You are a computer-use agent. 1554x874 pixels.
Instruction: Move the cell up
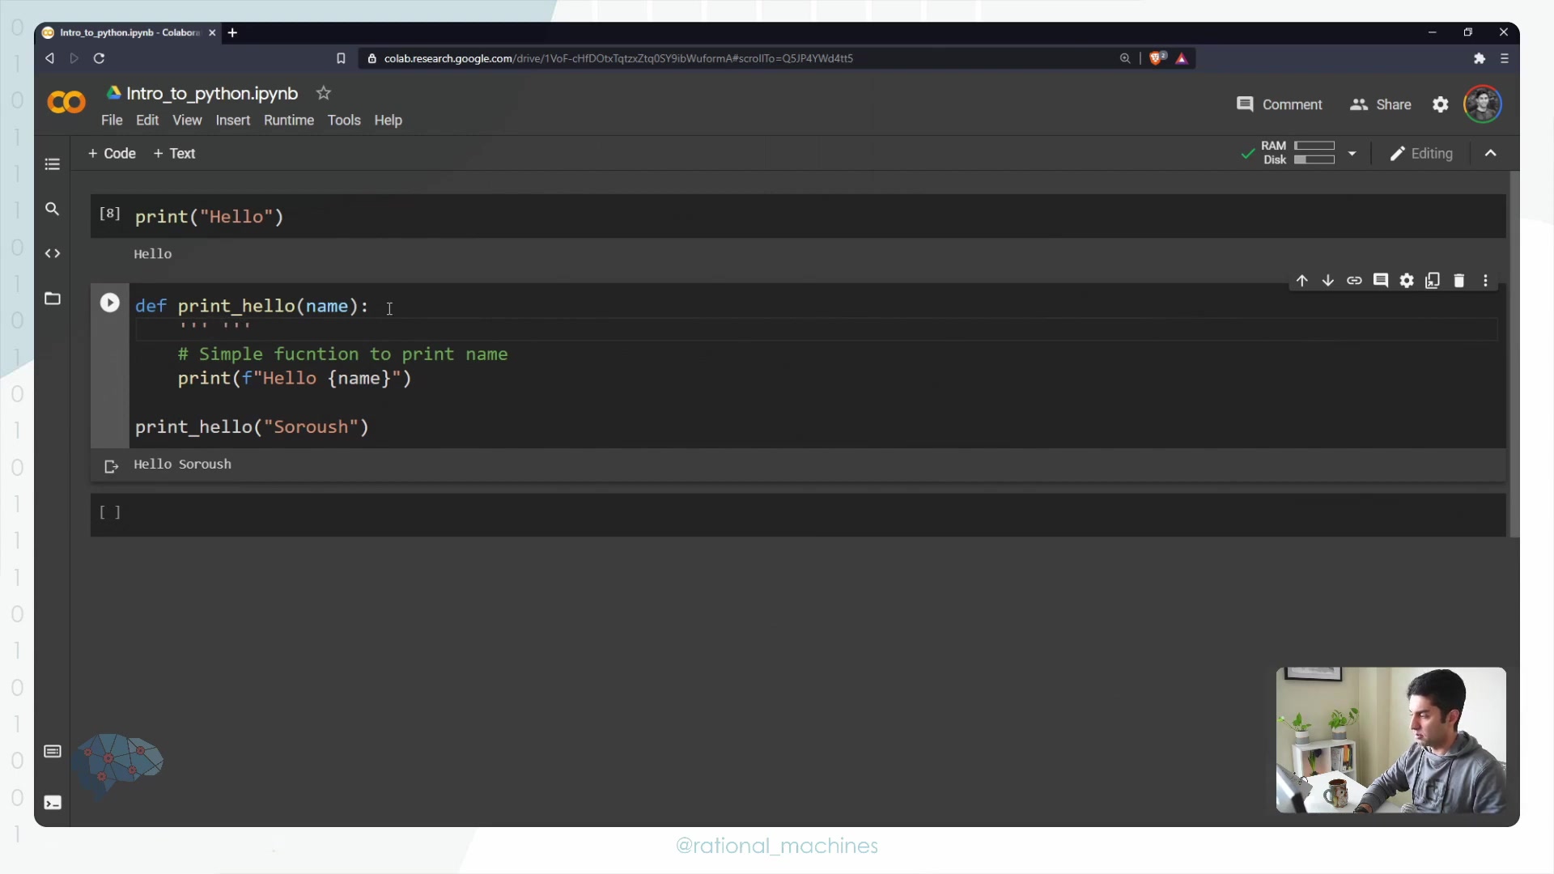coord(1301,281)
